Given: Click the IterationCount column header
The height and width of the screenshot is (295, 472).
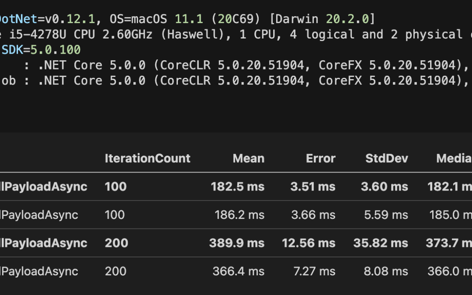Looking at the screenshot, I should tap(147, 158).
